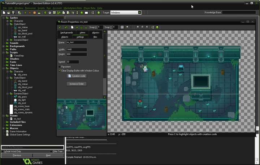
Task: Click the Create timeline hourglass icon
Action: [x=77, y=13]
